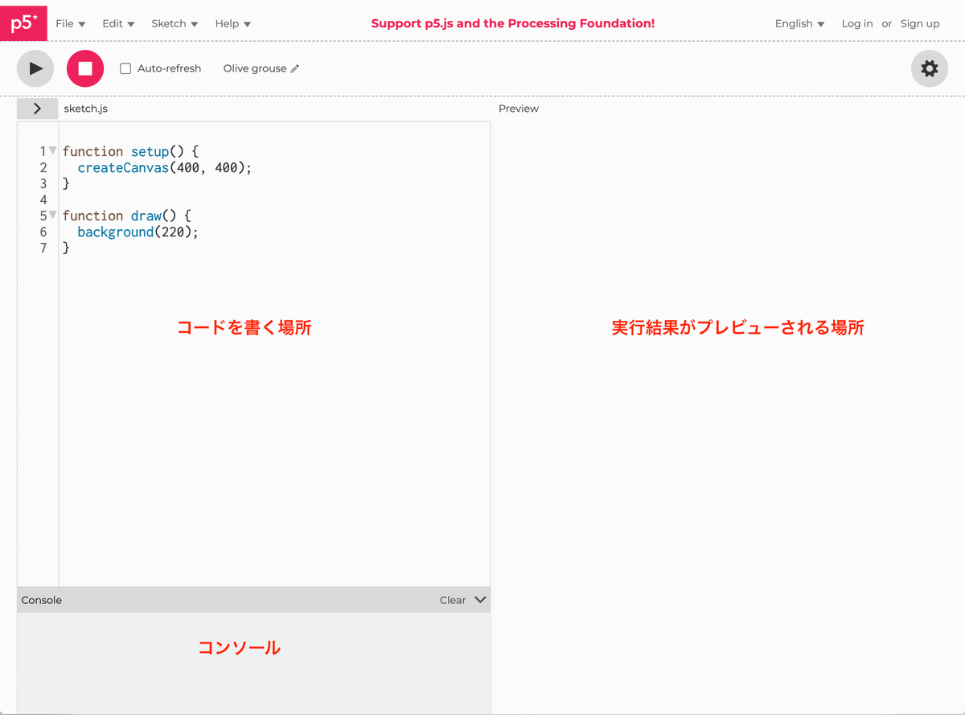The width and height of the screenshot is (965, 715).
Task: Open the Help menu
Action: 232,23
